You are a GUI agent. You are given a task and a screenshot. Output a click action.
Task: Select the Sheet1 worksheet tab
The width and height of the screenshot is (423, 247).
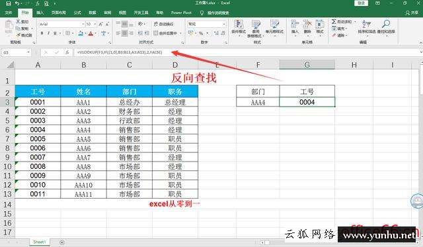[40, 242]
